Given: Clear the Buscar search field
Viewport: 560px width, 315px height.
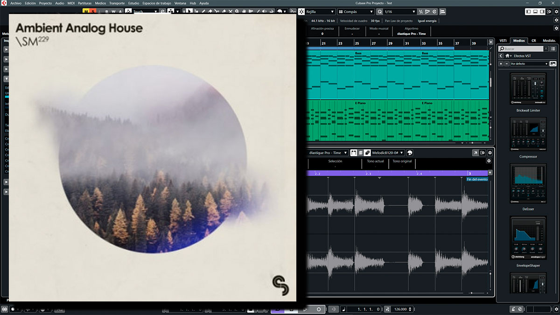Looking at the screenshot, I should [546, 49].
